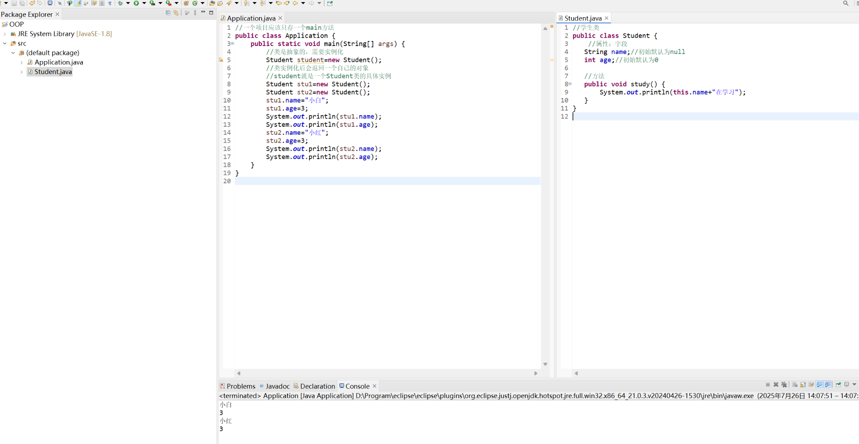Click the Save All toolbar icon

(x=22, y=3)
